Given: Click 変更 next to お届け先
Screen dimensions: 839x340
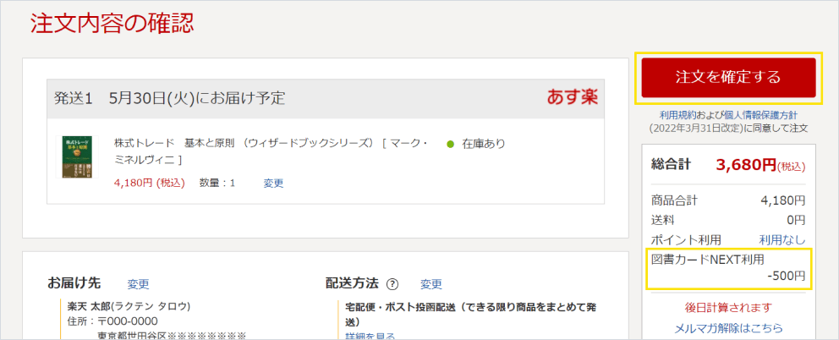Looking at the screenshot, I should (x=138, y=284).
